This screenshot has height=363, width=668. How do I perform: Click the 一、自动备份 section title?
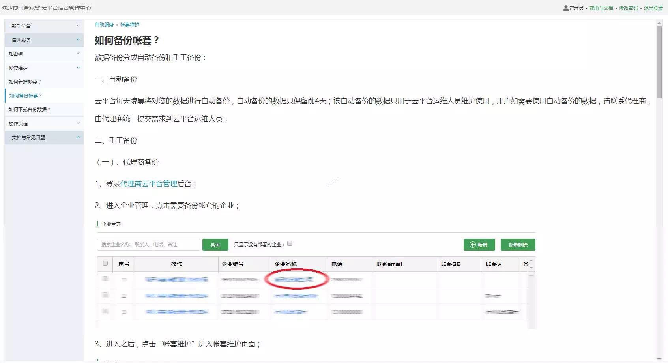(x=116, y=79)
